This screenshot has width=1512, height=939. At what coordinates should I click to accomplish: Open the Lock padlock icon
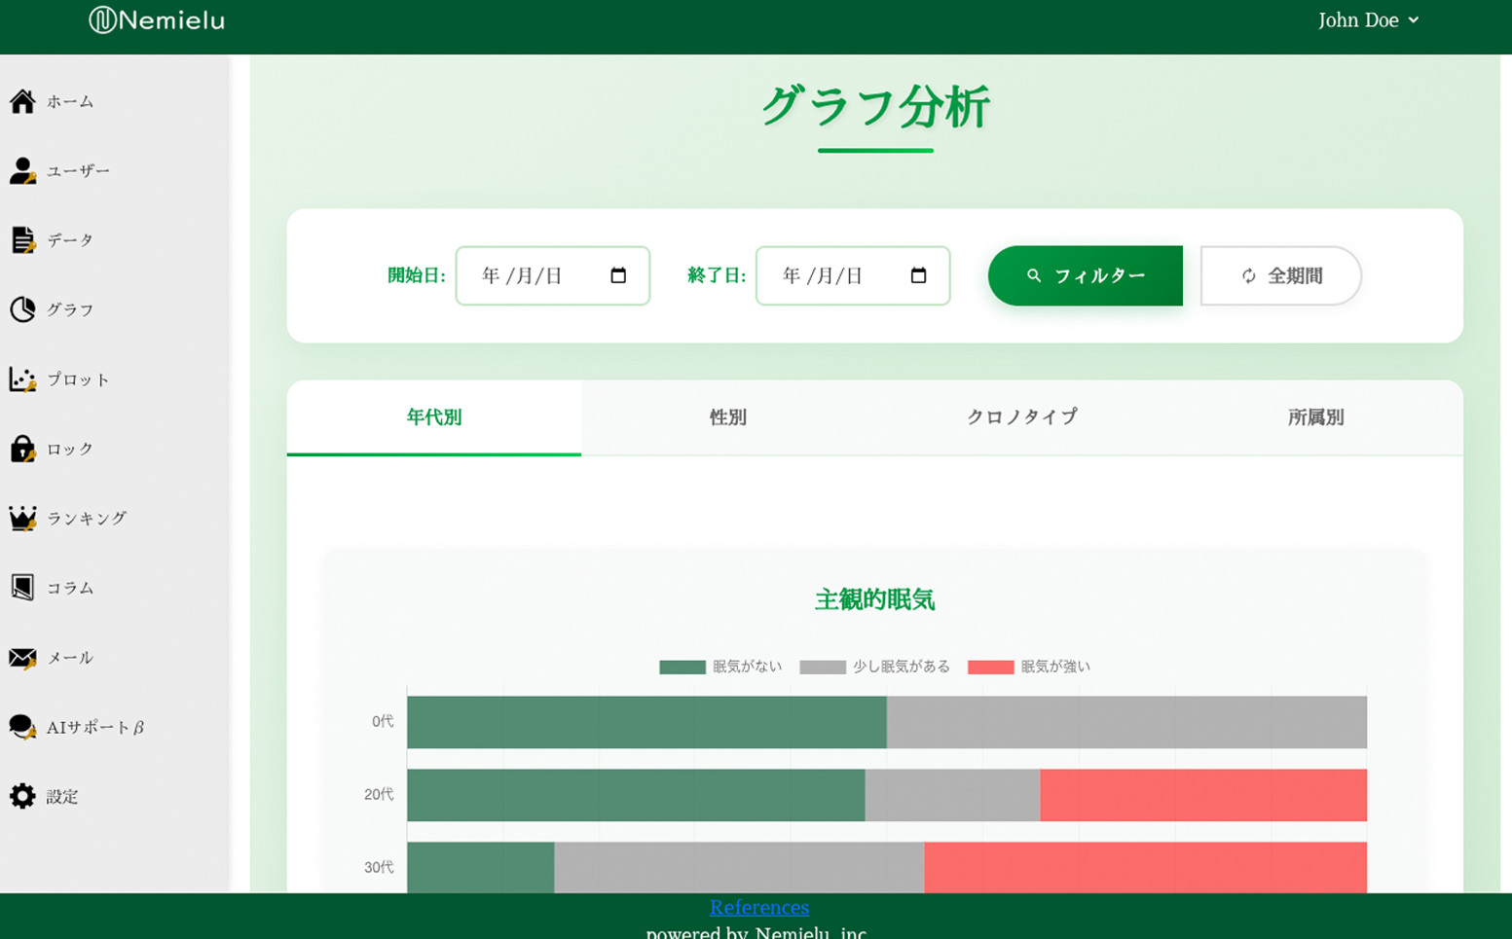22,449
